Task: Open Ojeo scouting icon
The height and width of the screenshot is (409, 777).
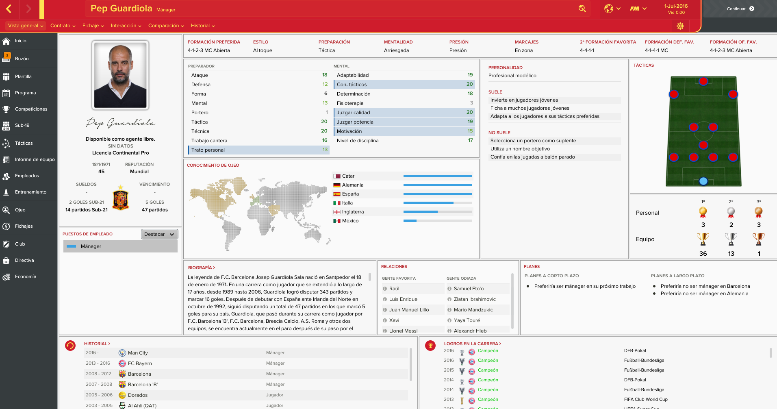Action: (6, 210)
